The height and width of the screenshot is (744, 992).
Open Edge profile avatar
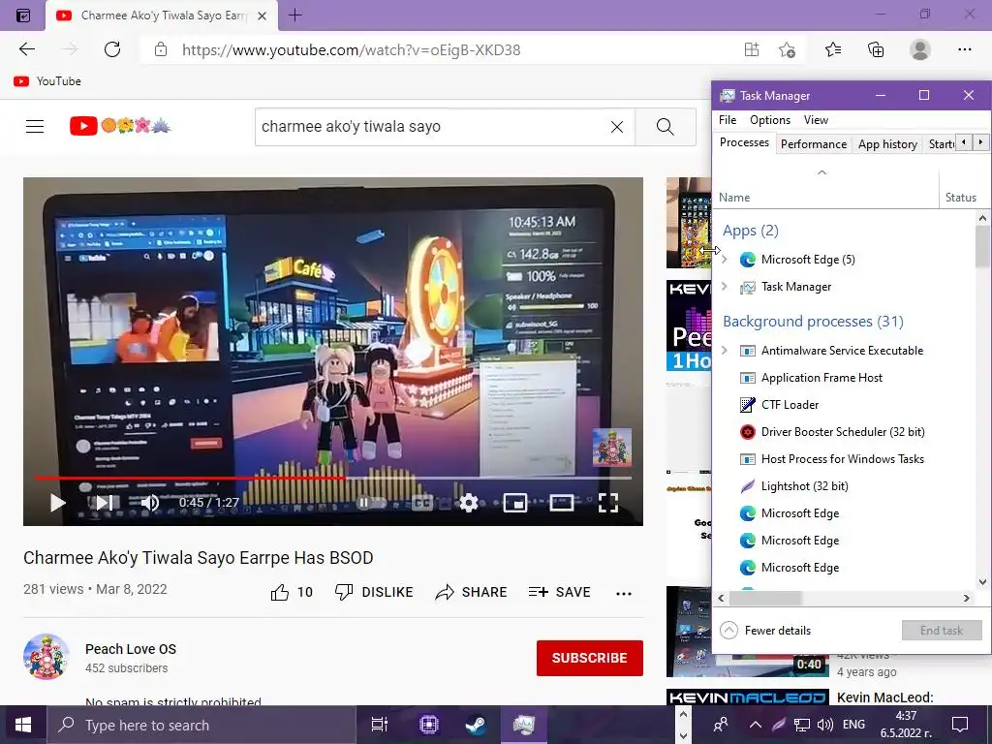920,49
